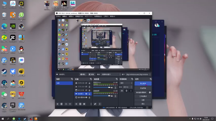Open the Windows Start menu
216x121 pixels.
coord(2,119)
